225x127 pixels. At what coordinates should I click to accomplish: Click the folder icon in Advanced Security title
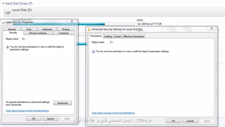[89, 29]
